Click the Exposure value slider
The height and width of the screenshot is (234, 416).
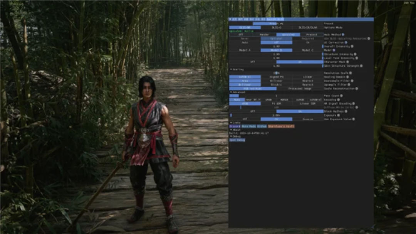(x=276, y=115)
